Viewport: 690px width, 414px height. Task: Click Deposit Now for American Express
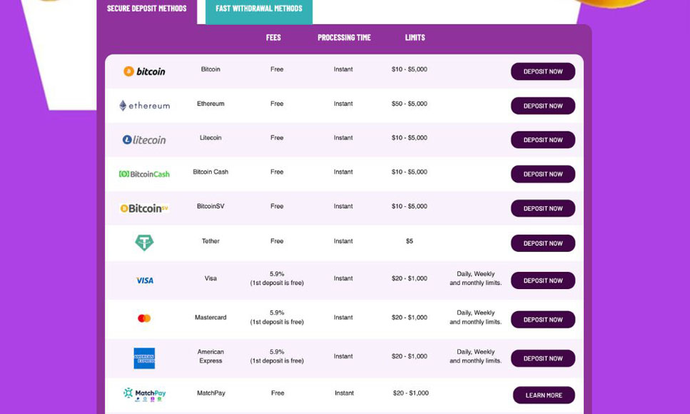click(542, 358)
